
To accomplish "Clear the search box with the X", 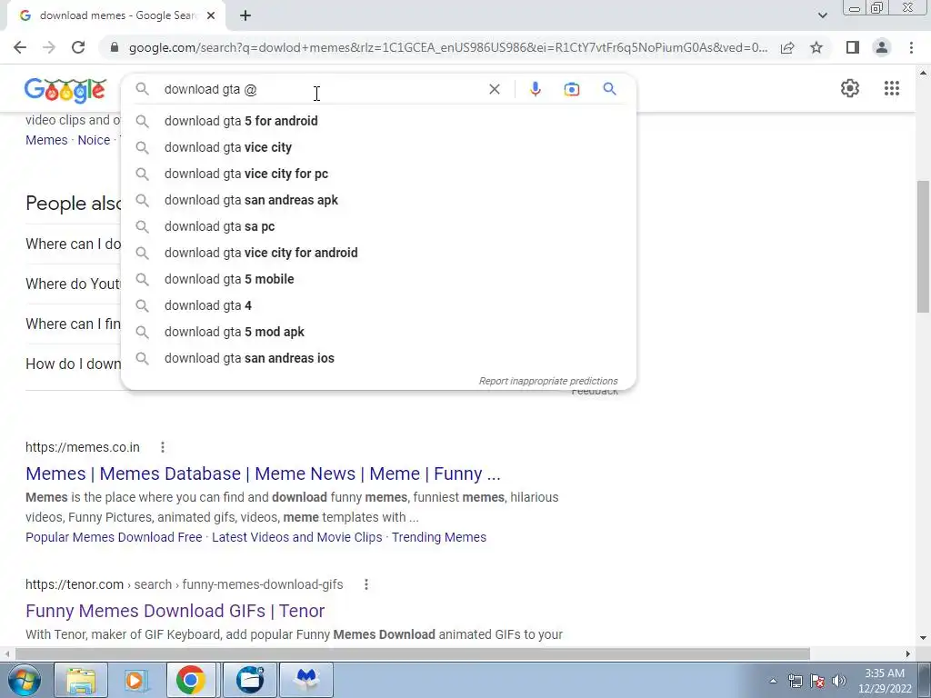I will point(494,89).
